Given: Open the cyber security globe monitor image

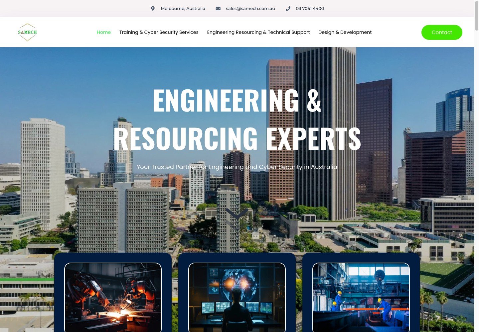Looking at the screenshot, I should click(237, 297).
